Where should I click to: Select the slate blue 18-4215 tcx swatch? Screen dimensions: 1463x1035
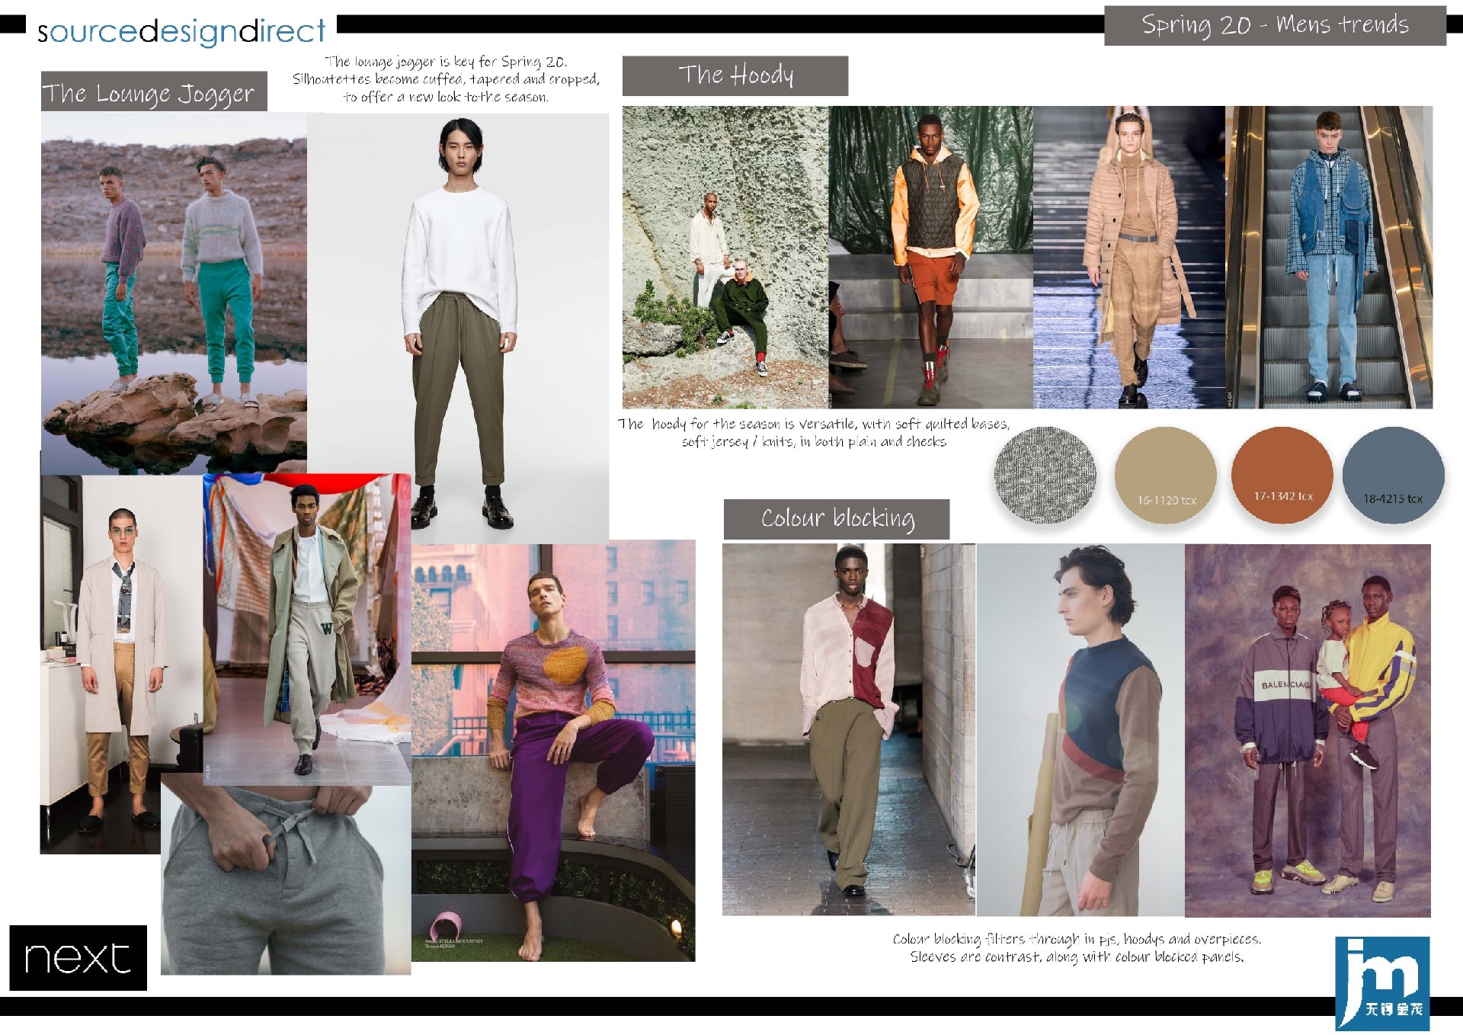point(1393,476)
